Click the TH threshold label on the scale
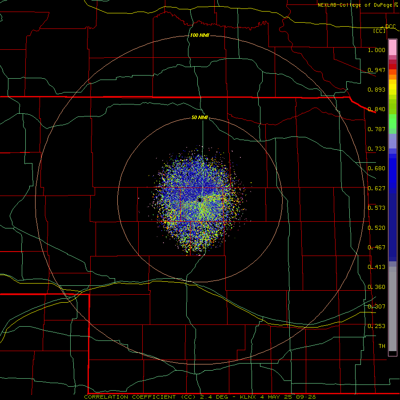This screenshot has height=400, width=400. 382,346
